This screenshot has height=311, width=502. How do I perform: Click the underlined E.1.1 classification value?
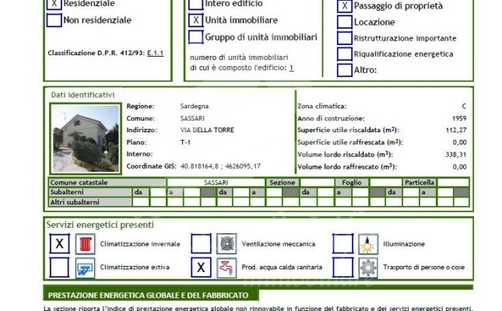[x=156, y=53]
